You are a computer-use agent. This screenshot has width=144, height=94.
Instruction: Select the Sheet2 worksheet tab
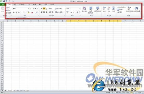point(16,91)
